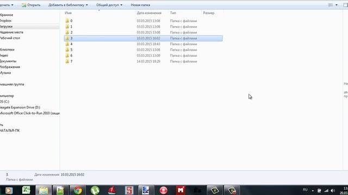Open the view options dropdown arrow
This screenshot has height=195, width=348.
click(x=337, y=5)
